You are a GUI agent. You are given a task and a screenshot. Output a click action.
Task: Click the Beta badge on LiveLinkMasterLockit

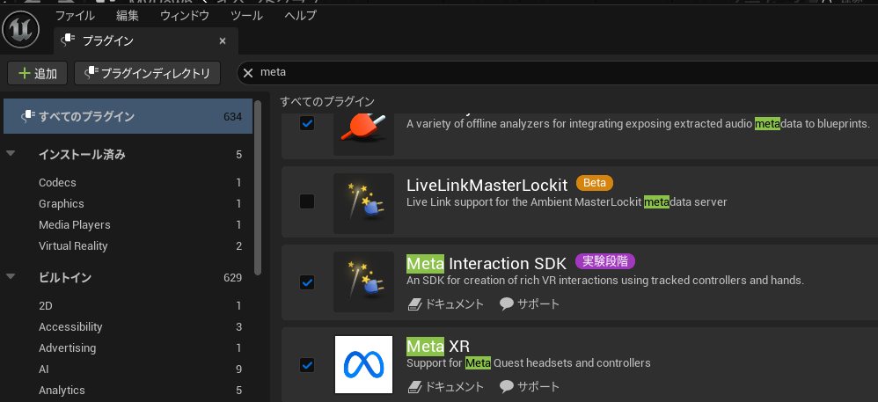point(595,182)
